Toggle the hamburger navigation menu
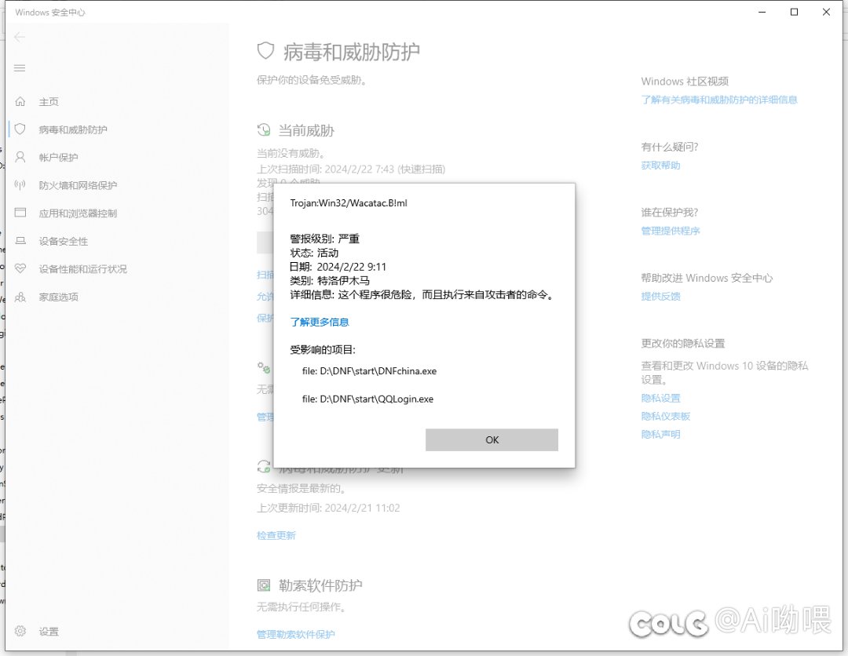848x656 pixels. click(x=20, y=67)
